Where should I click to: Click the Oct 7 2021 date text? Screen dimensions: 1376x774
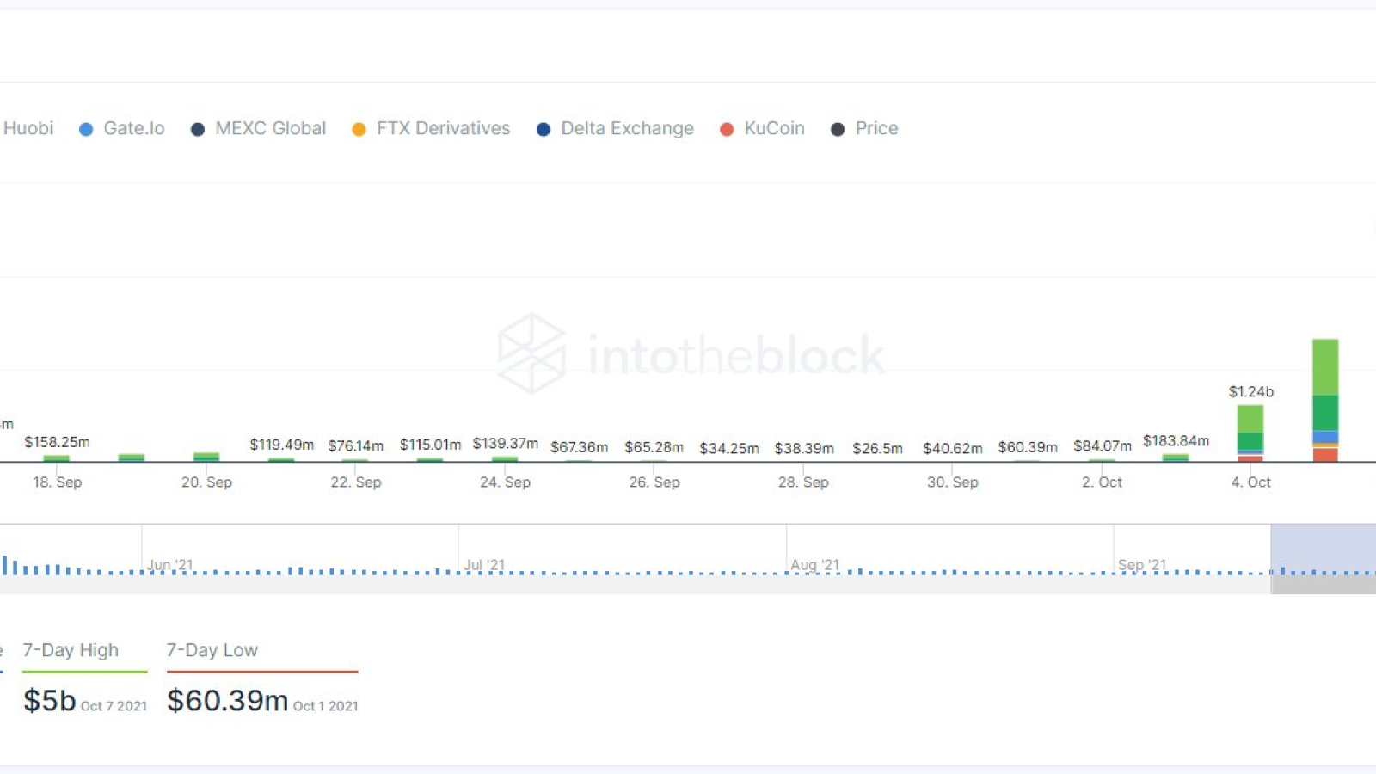(x=114, y=706)
